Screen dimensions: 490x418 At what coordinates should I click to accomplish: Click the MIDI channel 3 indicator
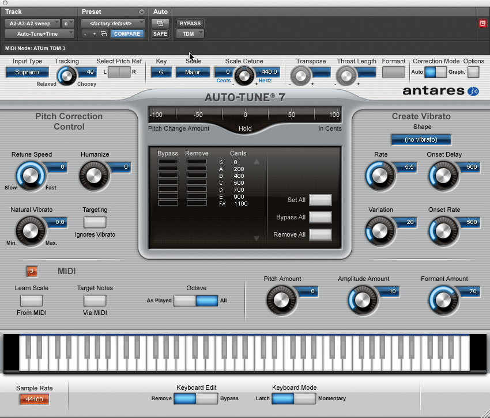pos(32,271)
